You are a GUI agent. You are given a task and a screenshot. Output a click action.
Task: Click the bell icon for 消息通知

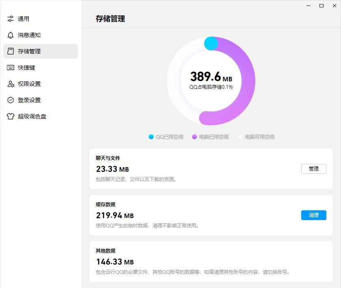[x=11, y=35]
